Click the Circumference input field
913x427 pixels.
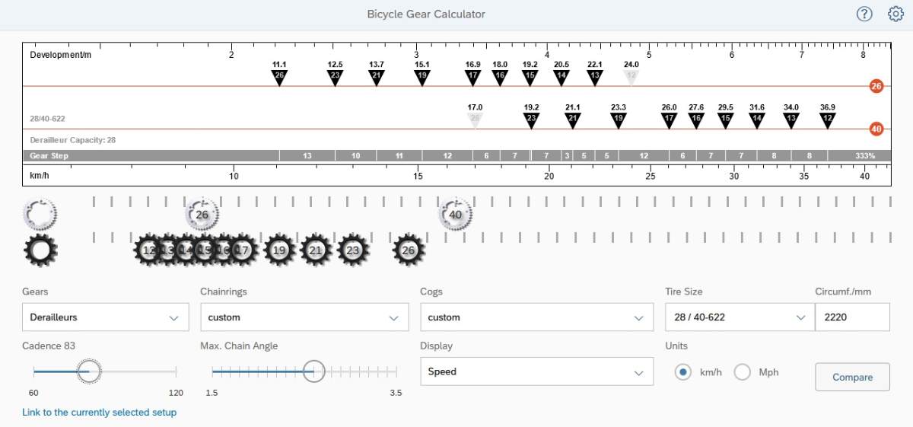pos(852,317)
